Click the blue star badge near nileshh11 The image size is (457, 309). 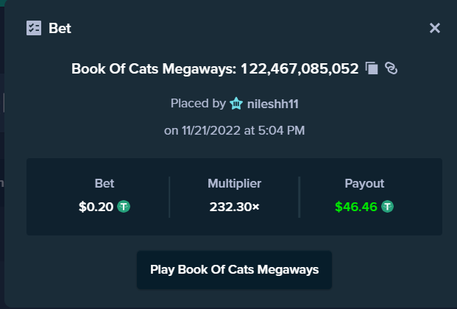pyautogui.click(x=236, y=104)
